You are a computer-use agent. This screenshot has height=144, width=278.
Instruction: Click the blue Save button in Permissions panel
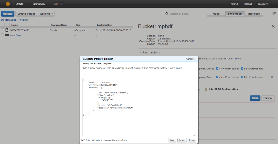(x=255, y=98)
